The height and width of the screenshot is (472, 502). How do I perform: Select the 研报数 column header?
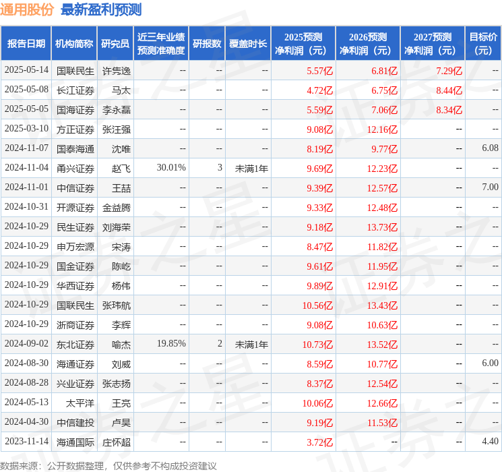pos(207,44)
